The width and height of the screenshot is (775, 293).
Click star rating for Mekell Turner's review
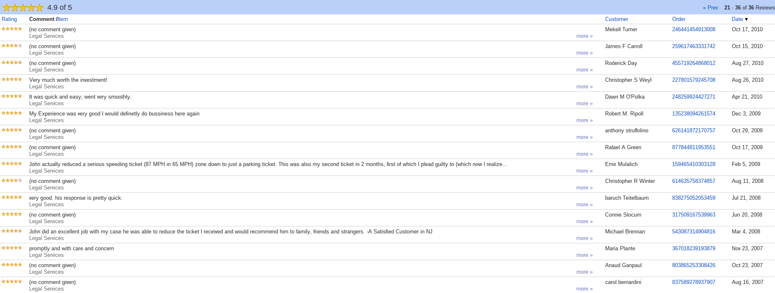(x=12, y=29)
